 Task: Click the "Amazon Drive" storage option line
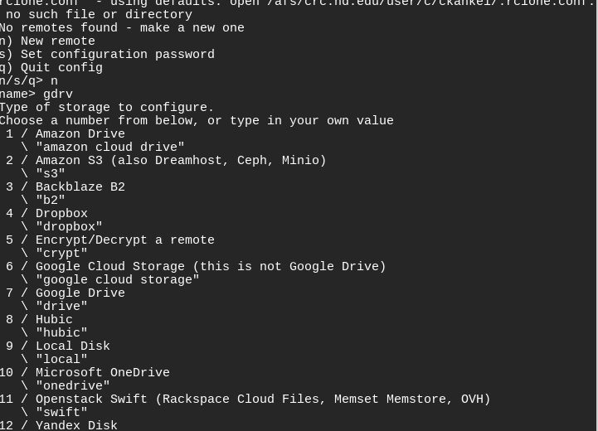click(x=80, y=134)
